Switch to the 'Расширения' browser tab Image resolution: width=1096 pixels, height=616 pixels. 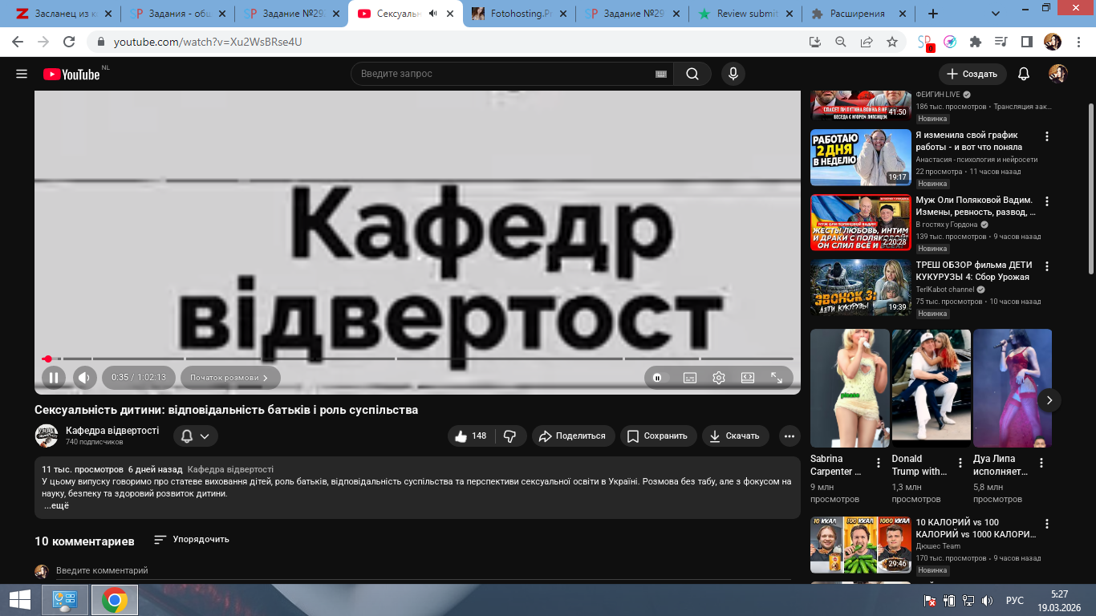pyautogui.click(x=859, y=14)
